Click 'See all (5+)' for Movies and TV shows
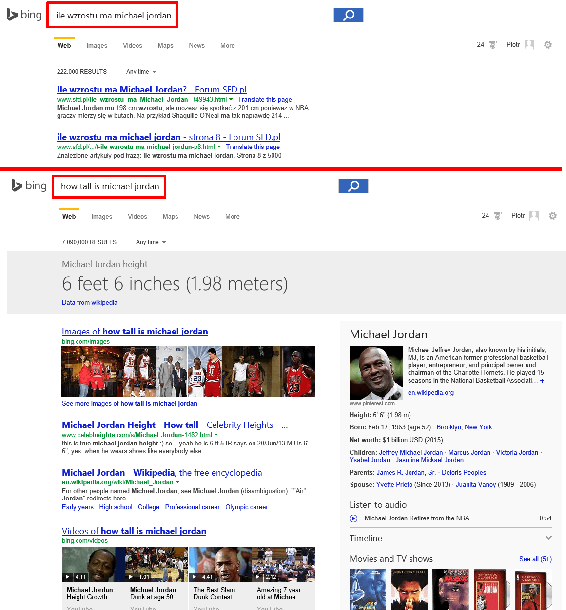This screenshot has width=566, height=610. [x=535, y=559]
